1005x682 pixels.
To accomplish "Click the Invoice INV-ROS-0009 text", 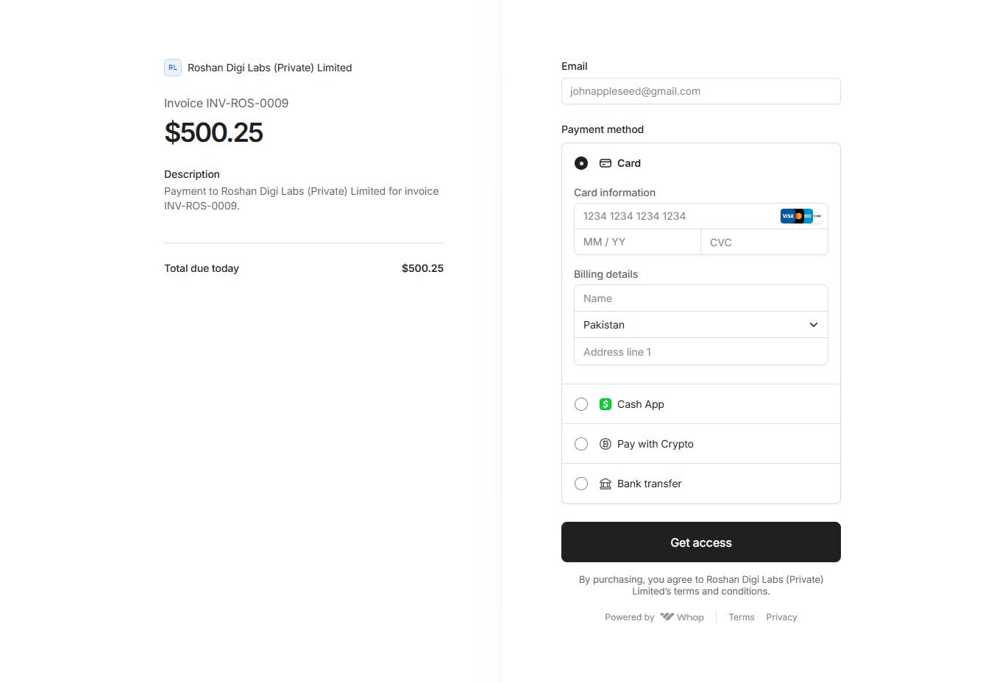I will coord(227,104).
